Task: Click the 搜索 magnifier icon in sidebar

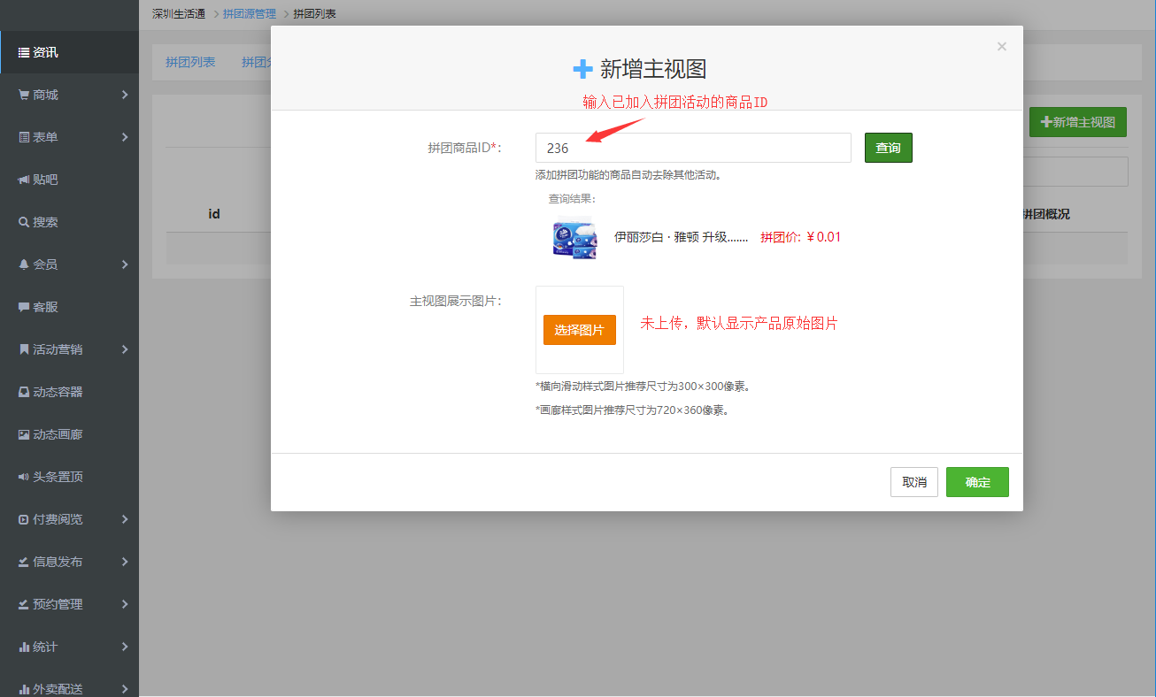Action: point(24,222)
